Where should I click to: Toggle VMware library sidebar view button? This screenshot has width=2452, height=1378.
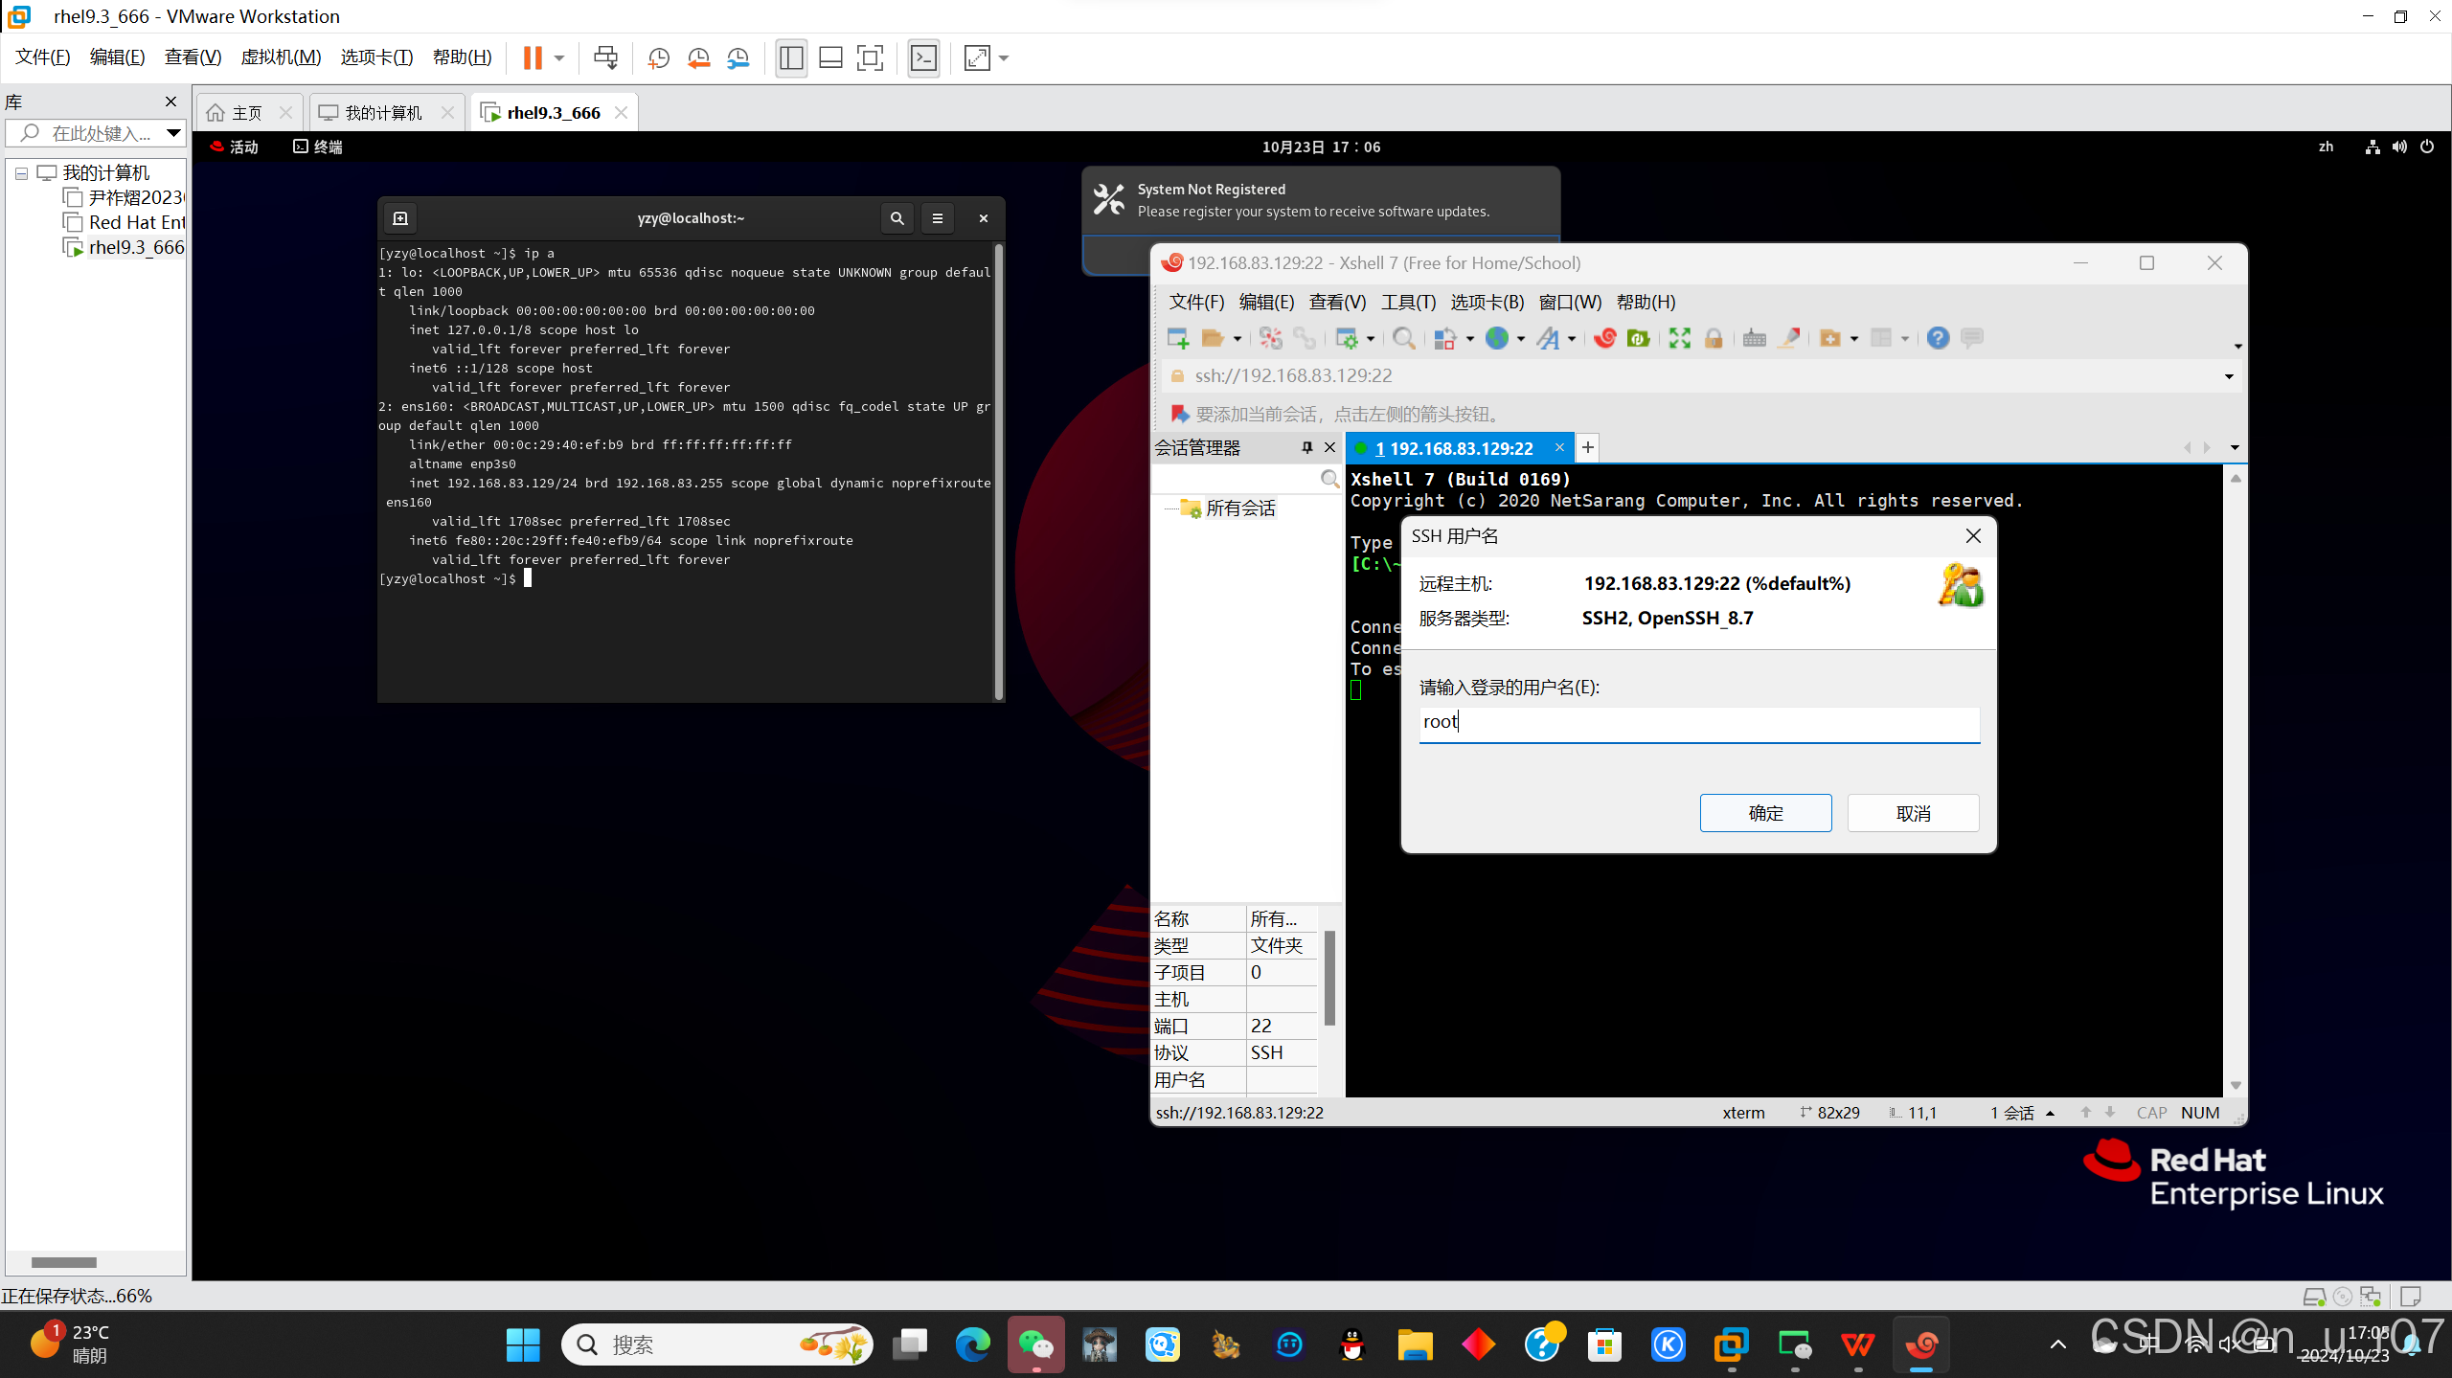791,58
